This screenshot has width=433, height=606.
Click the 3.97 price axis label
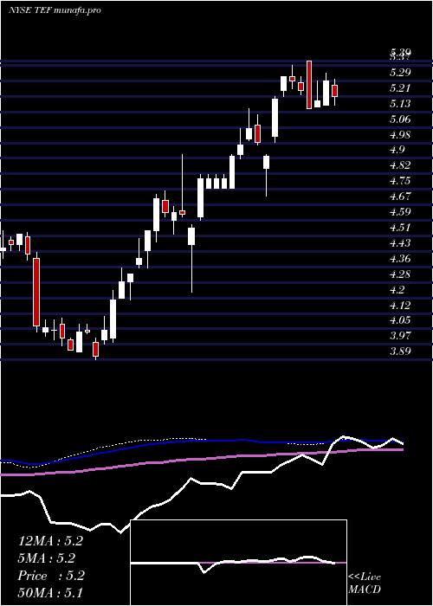tap(400, 336)
